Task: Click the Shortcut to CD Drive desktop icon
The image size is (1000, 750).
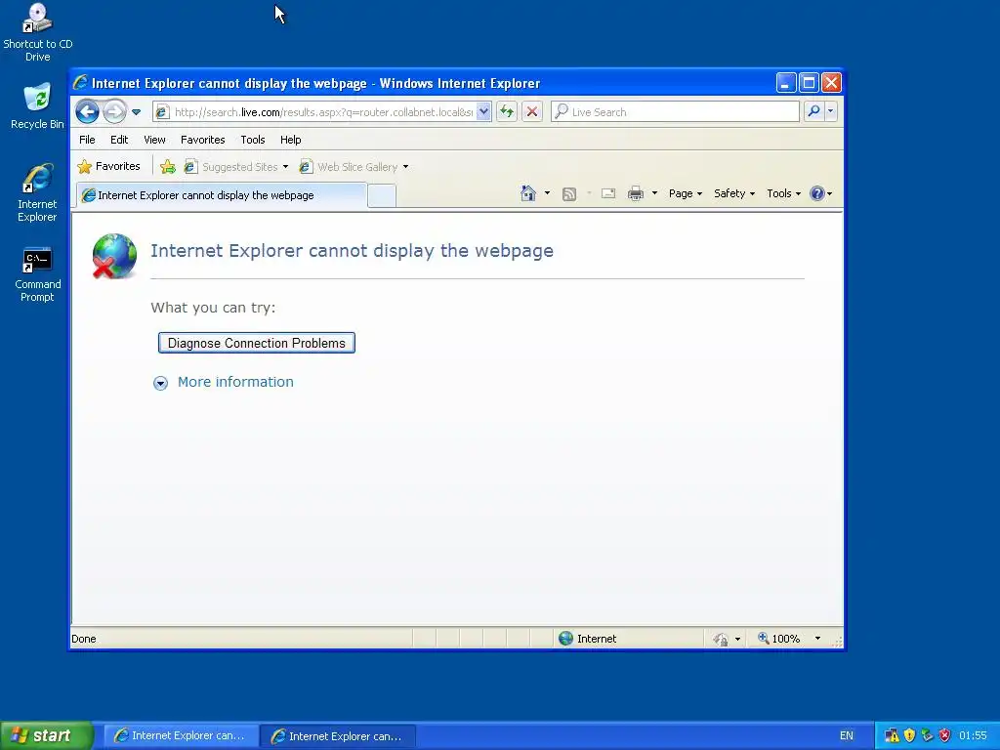Action: coord(38,32)
